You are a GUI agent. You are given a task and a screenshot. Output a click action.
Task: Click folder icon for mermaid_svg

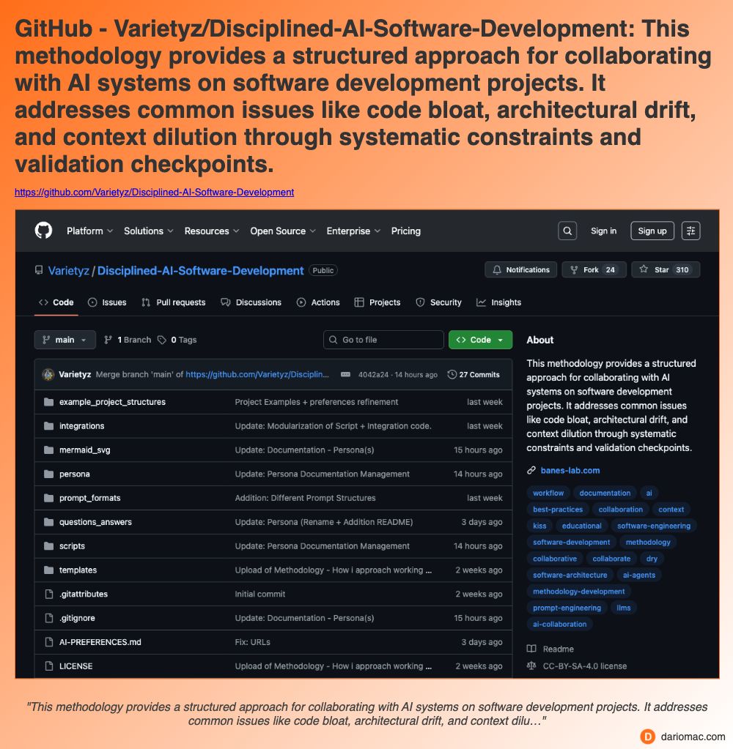(48, 450)
